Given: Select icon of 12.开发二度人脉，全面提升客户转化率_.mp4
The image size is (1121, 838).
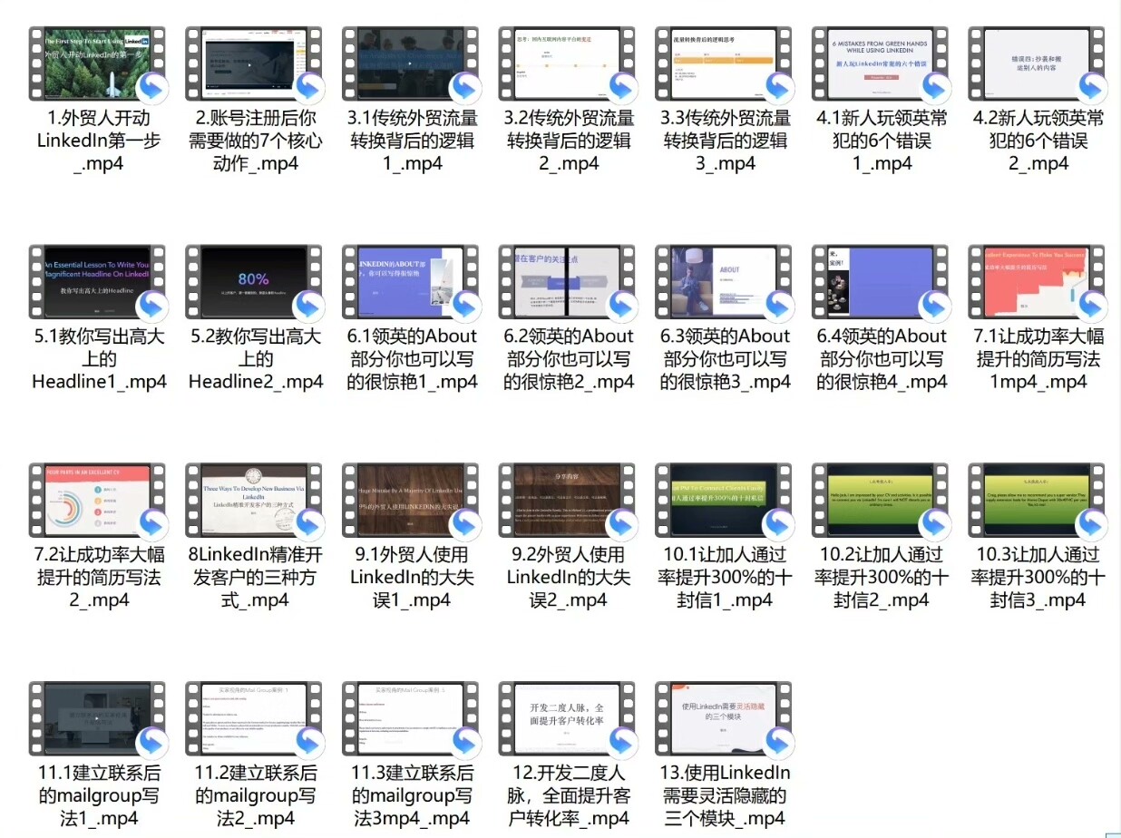Looking at the screenshot, I should 568,718.
